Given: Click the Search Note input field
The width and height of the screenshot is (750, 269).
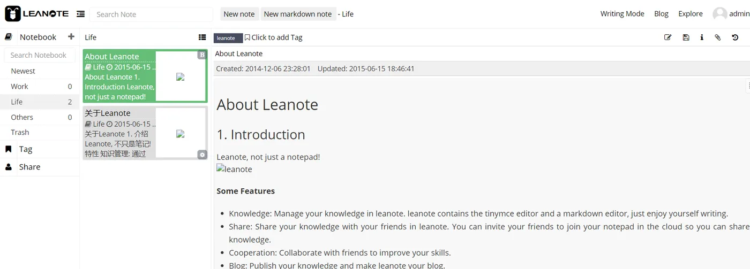Looking at the screenshot, I should [x=151, y=14].
